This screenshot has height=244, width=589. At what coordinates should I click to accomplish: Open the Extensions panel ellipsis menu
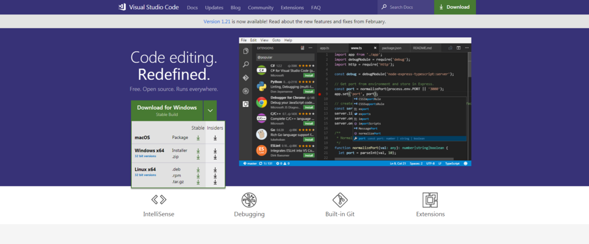coord(310,48)
